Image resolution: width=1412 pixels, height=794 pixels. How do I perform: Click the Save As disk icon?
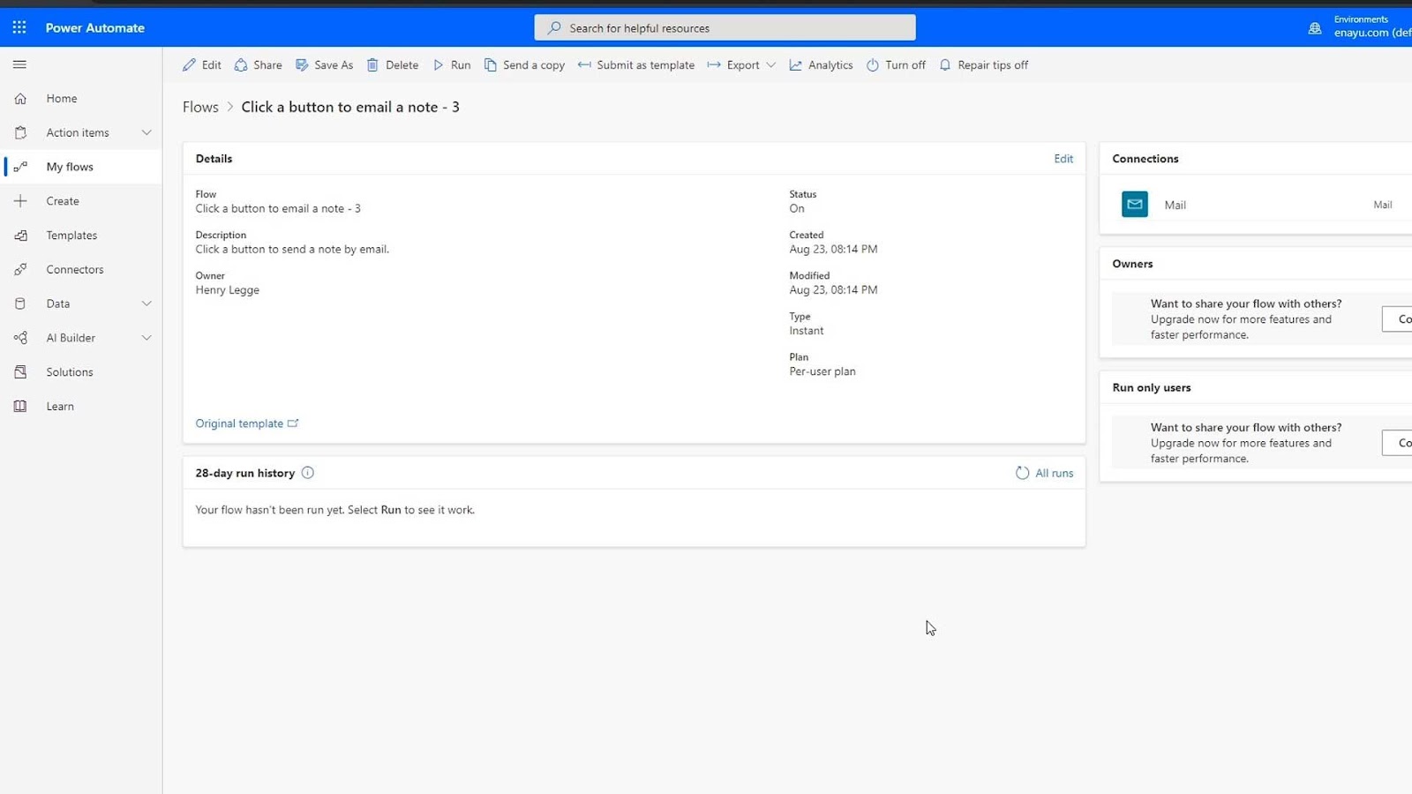[x=302, y=65]
